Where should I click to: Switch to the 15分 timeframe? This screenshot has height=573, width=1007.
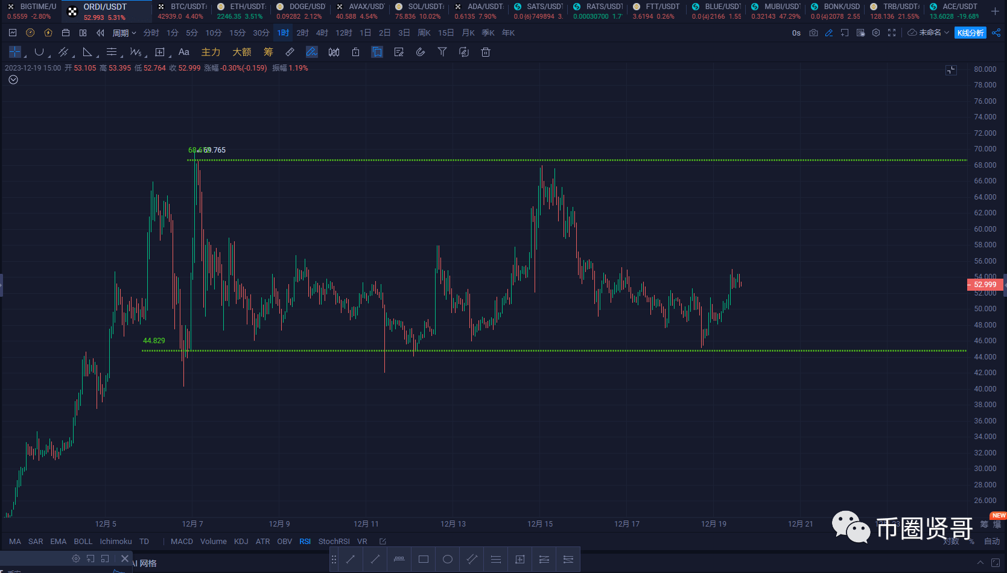click(x=237, y=33)
